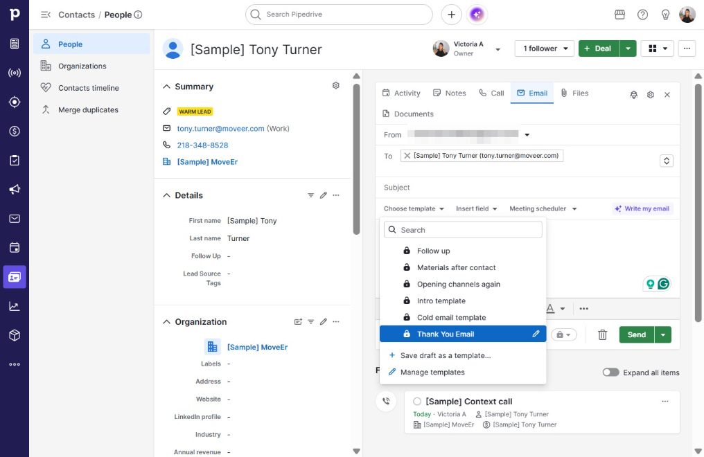The image size is (704, 457).
Task: Open the Marketplace icon
Action: [x=619, y=15]
